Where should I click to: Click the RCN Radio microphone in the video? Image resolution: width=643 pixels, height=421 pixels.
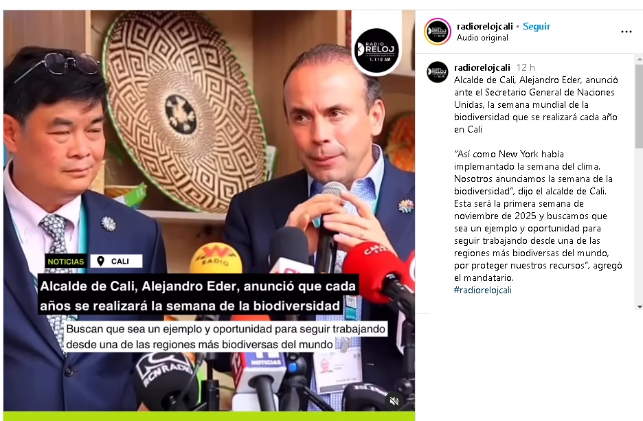(166, 380)
